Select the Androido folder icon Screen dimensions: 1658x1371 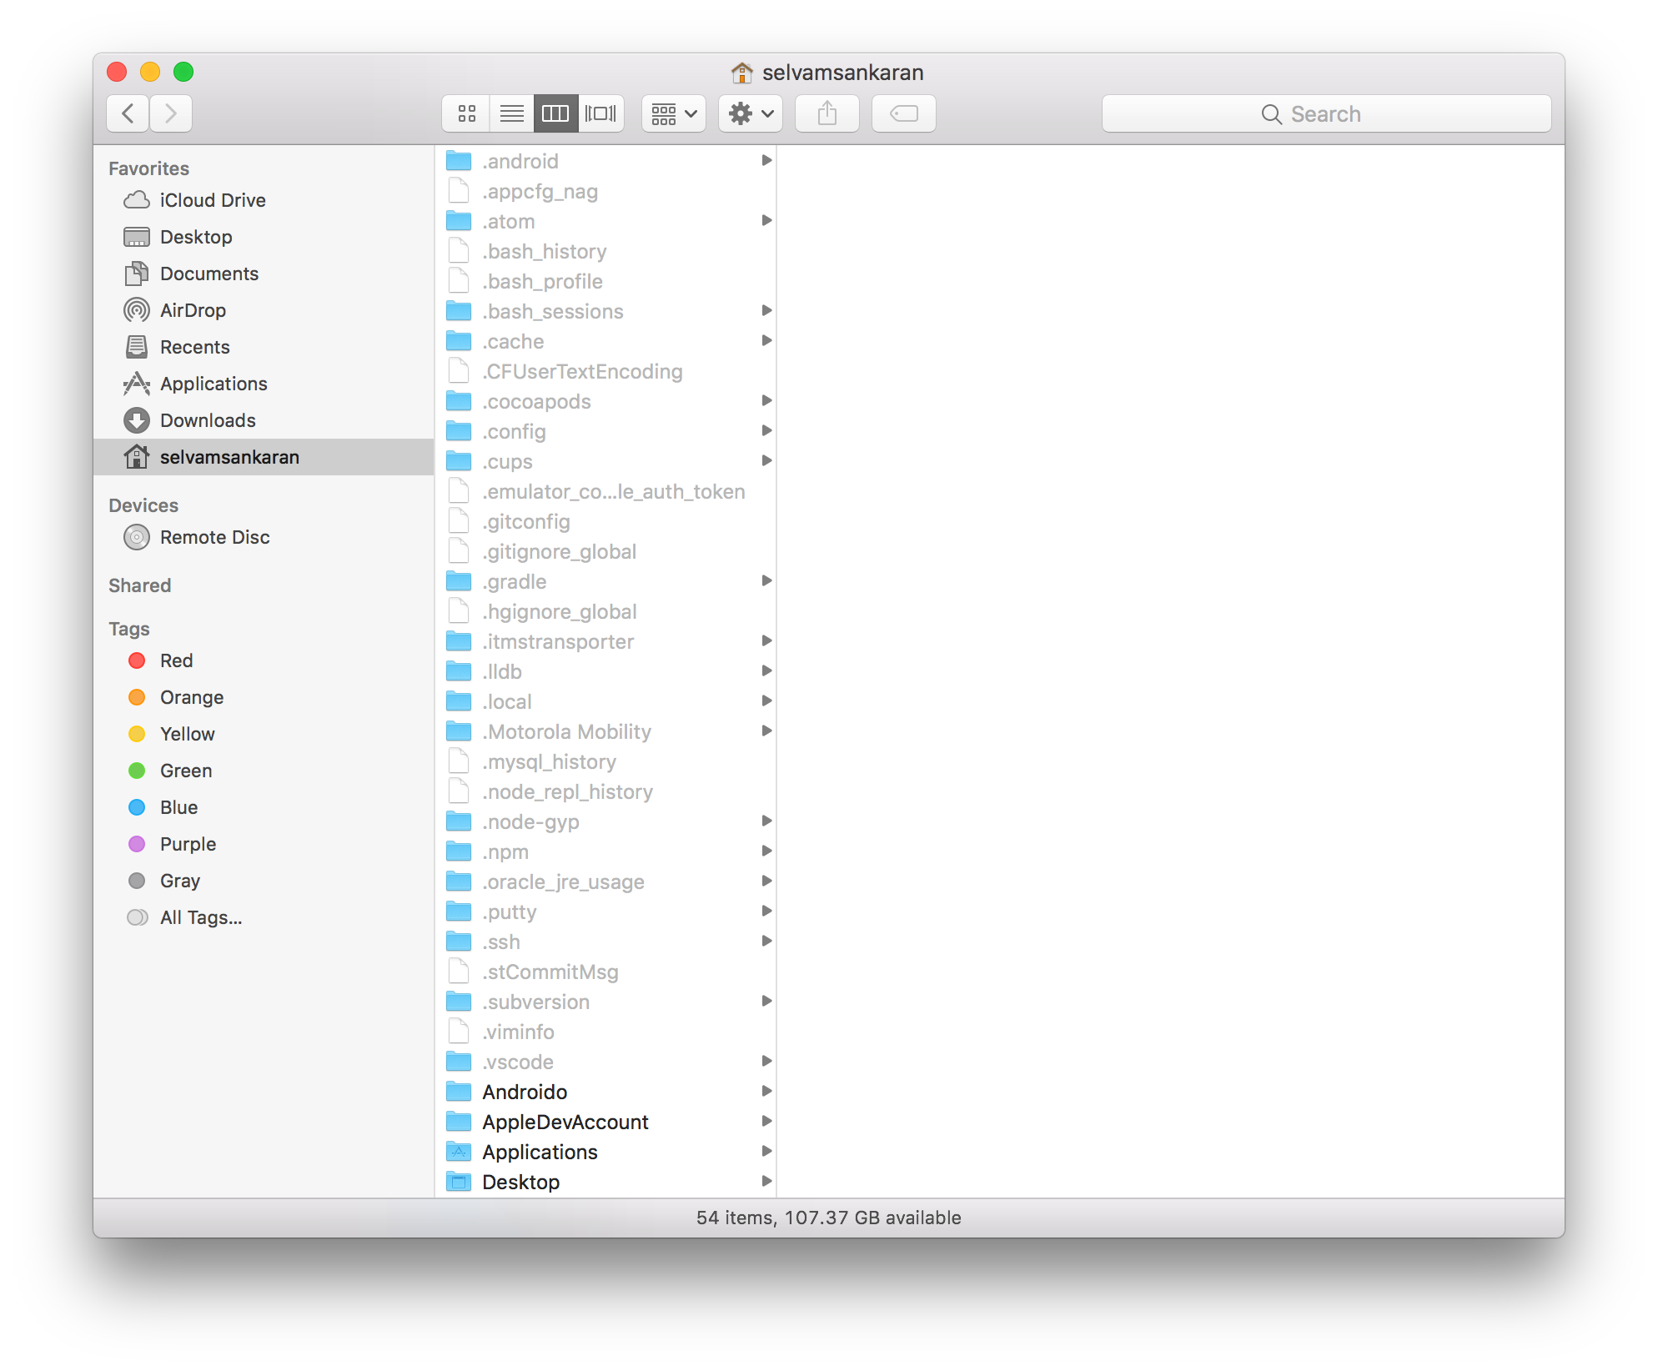pyautogui.click(x=459, y=1092)
